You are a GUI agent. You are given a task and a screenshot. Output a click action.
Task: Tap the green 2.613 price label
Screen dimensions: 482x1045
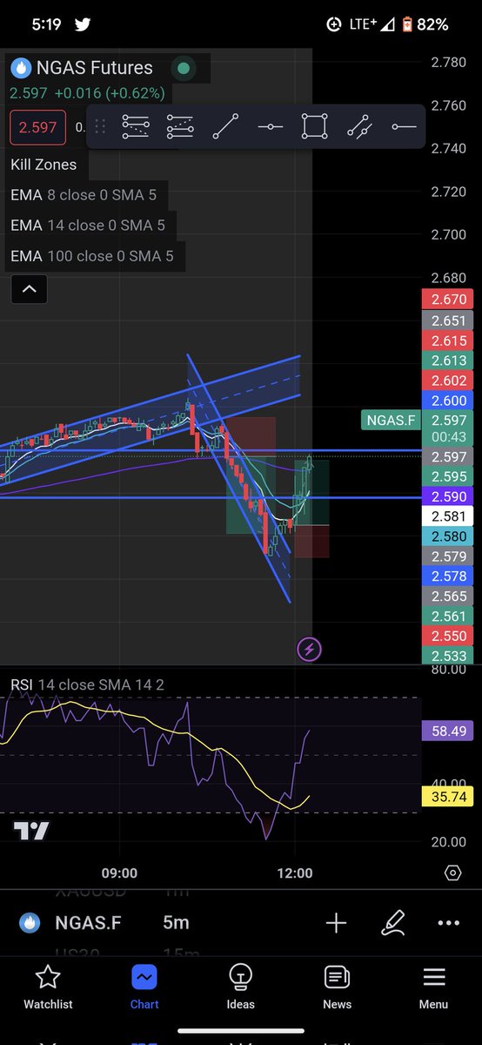pyautogui.click(x=449, y=361)
